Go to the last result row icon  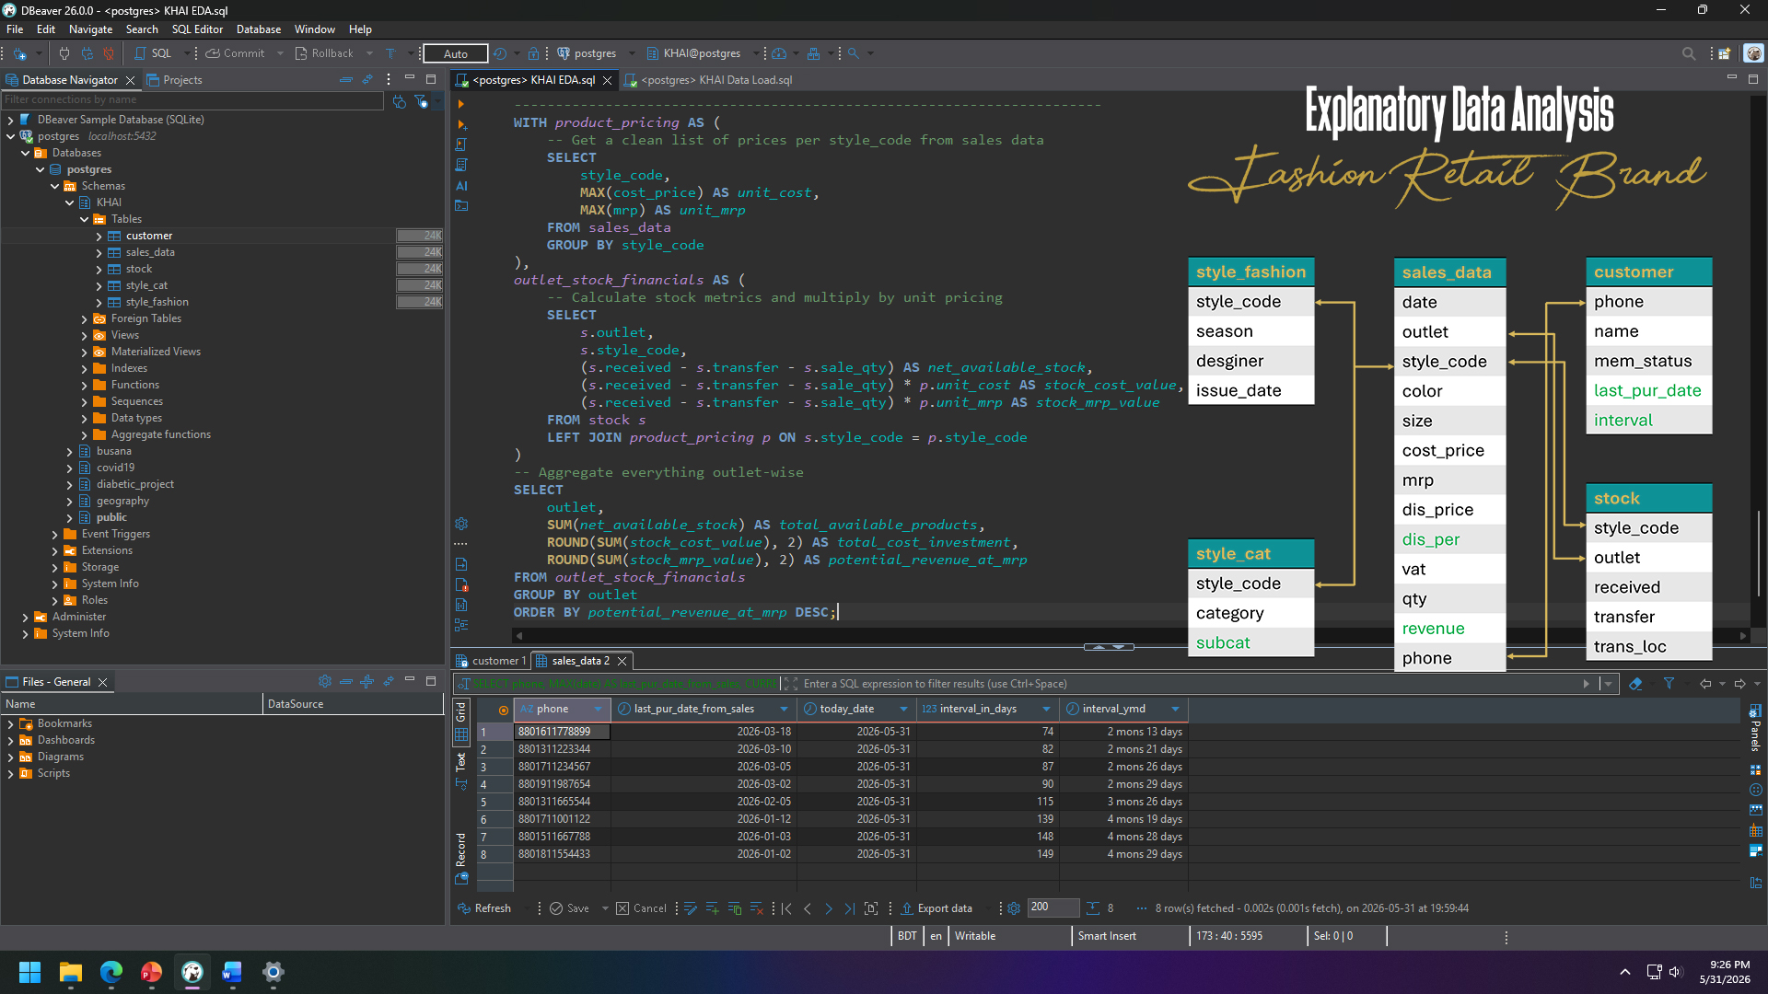[x=849, y=908]
